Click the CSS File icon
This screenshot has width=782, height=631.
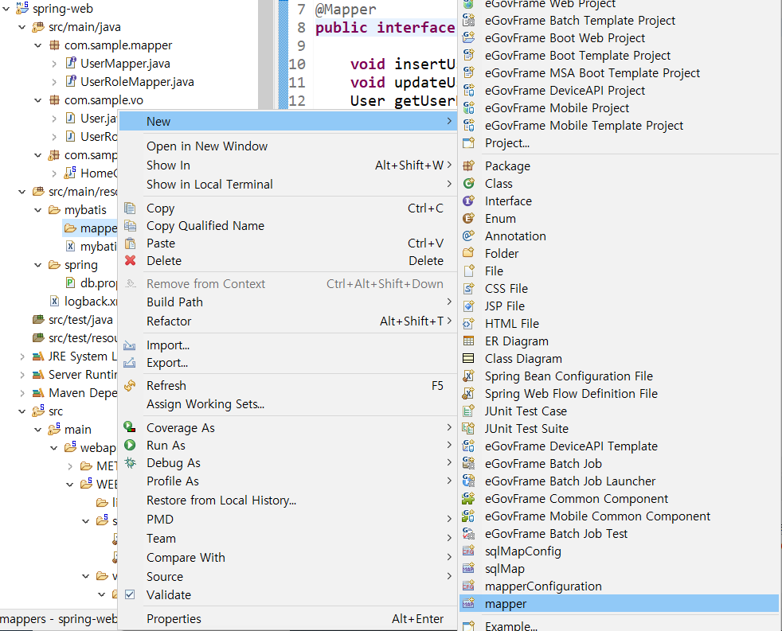468,289
